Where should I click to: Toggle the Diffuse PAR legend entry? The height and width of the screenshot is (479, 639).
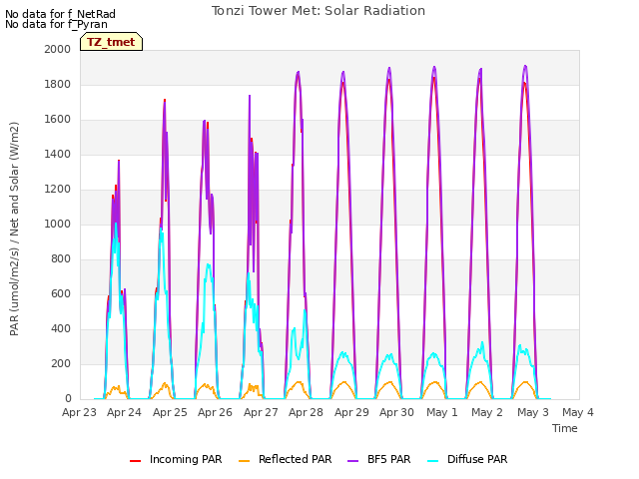click(467, 459)
